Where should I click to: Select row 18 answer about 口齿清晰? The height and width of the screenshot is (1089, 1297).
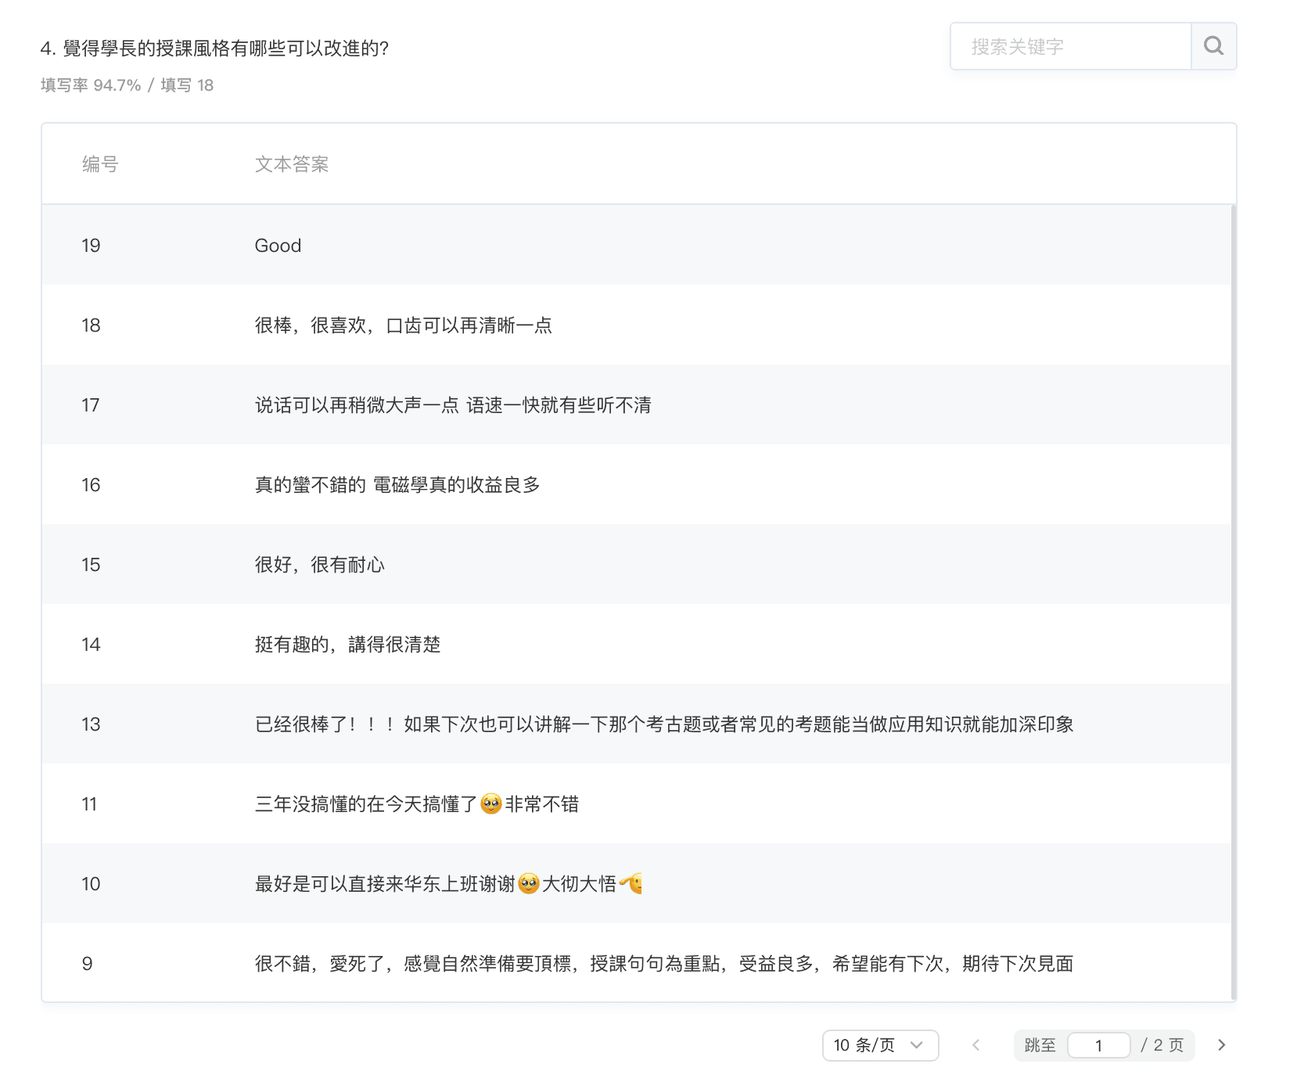pyautogui.click(x=403, y=325)
